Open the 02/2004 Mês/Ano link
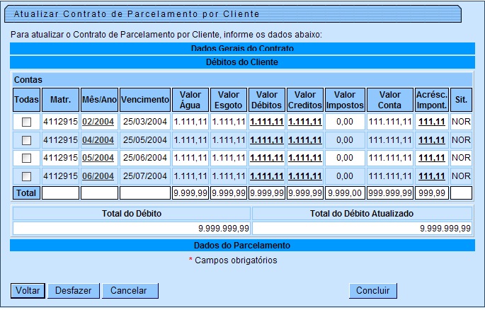Viewport: 485px width, 310px height. point(98,122)
